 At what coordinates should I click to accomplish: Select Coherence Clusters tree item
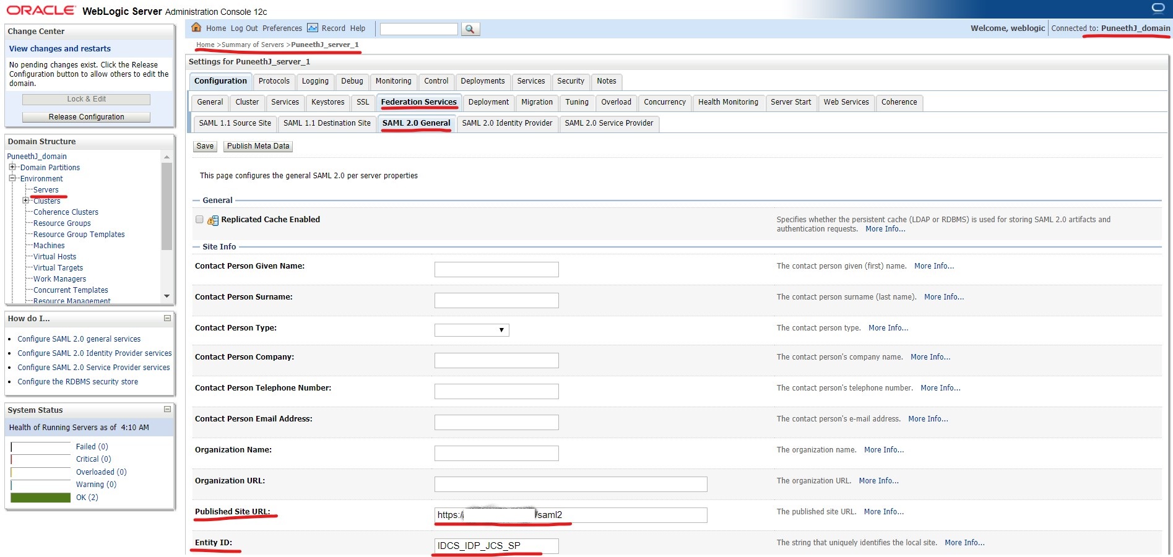(x=66, y=212)
